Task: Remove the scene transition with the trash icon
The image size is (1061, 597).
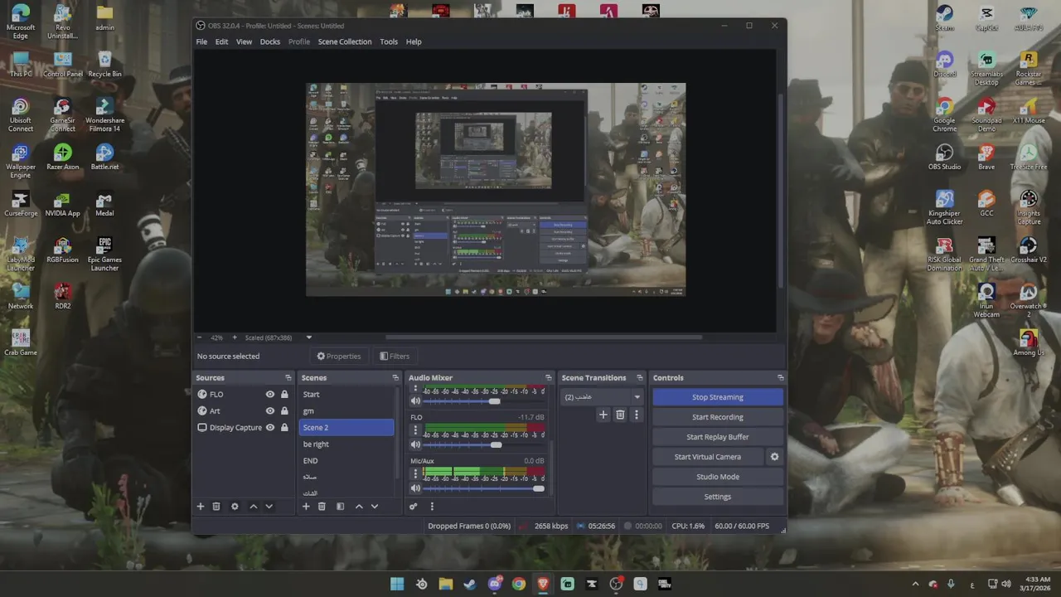Action: (620, 415)
